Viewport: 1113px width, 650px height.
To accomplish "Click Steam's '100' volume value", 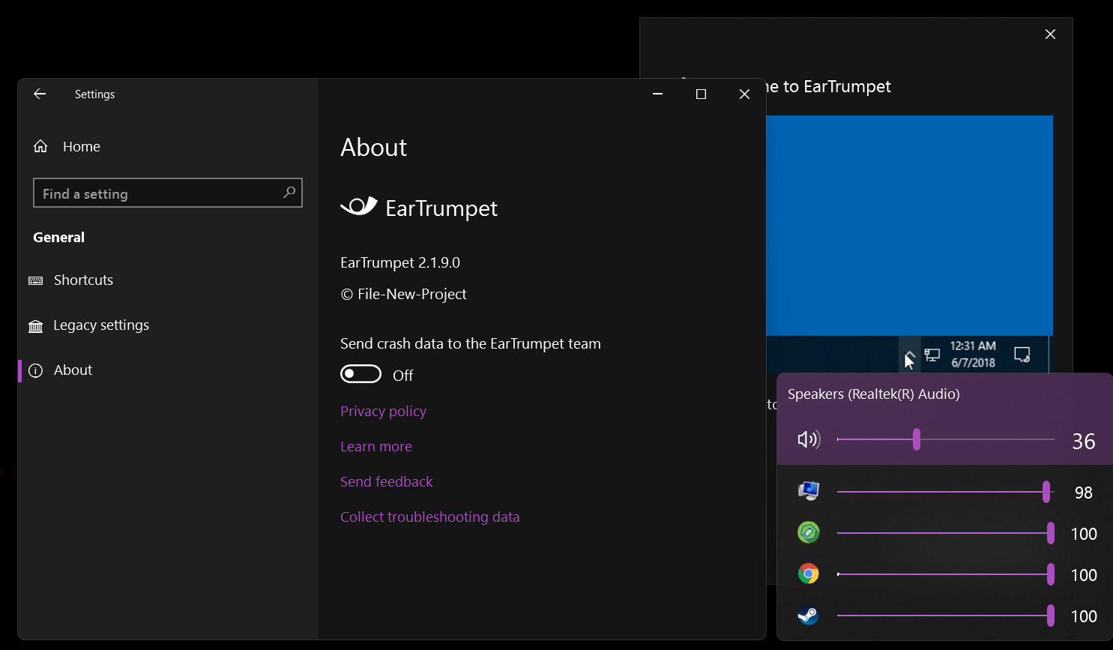I will click(1084, 616).
